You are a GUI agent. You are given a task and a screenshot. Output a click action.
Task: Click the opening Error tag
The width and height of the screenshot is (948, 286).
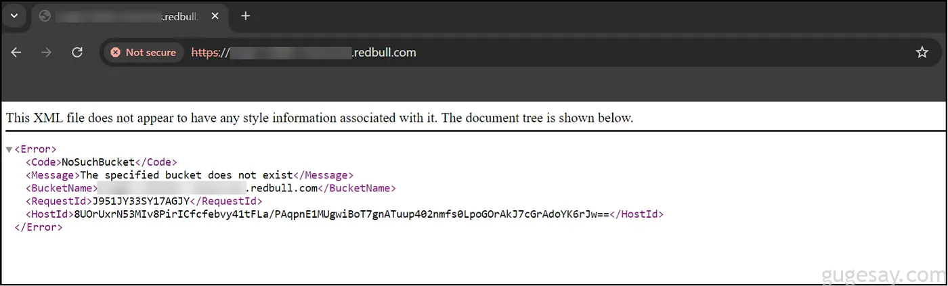click(35, 149)
